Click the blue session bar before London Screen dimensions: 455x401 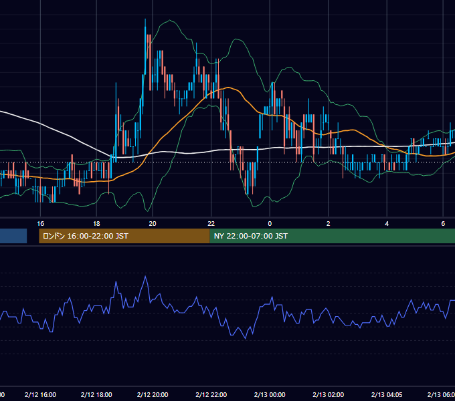(13, 236)
